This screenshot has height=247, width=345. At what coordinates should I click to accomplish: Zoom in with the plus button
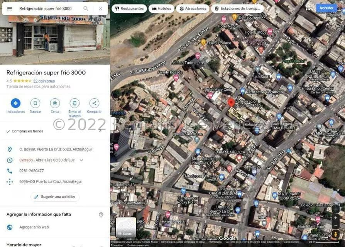(x=335, y=218)
